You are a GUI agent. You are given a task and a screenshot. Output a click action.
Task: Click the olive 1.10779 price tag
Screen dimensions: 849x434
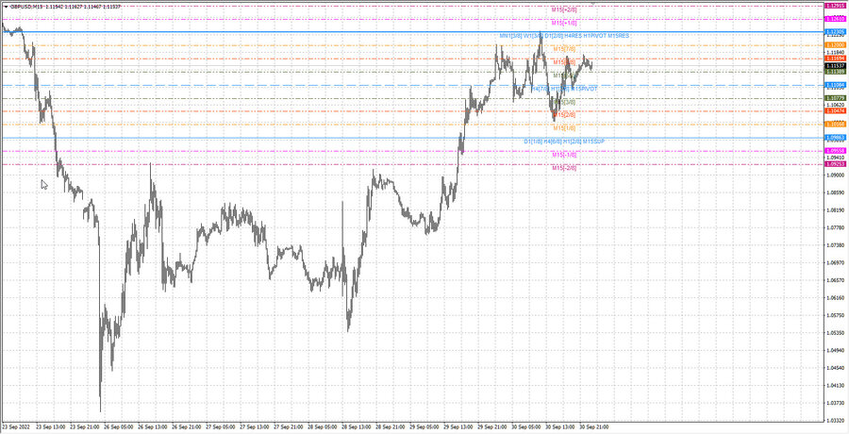pos(836,98)
